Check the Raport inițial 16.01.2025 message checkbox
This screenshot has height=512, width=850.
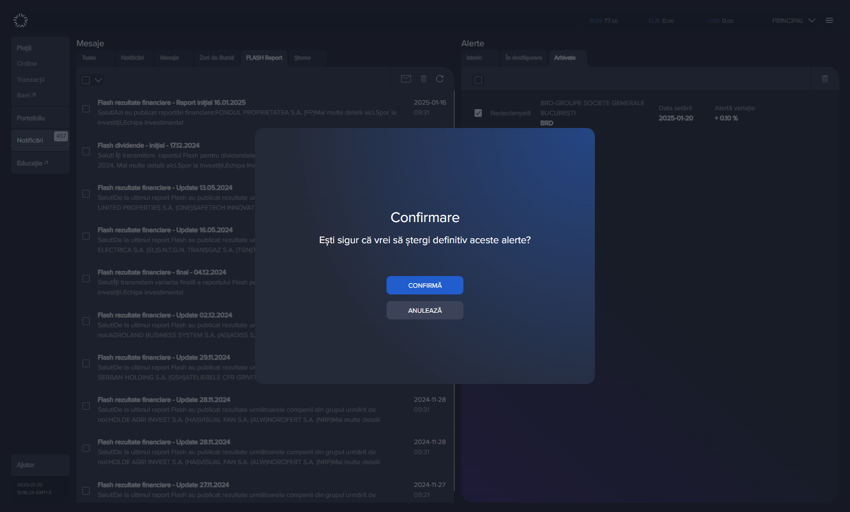(86, 109)
